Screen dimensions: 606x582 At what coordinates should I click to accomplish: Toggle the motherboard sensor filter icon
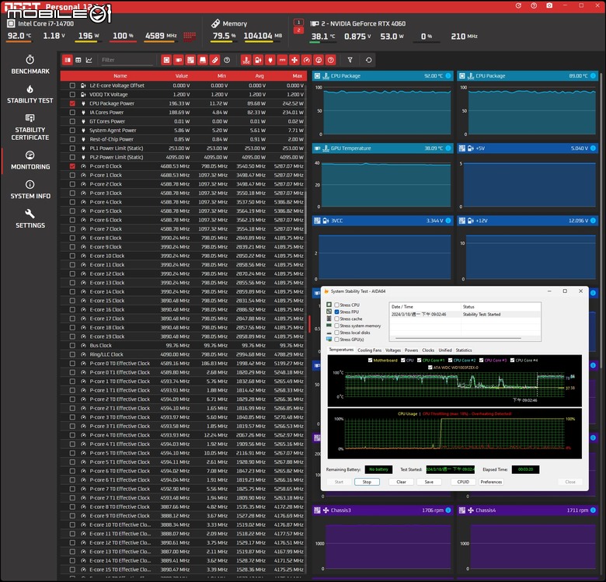190,60
